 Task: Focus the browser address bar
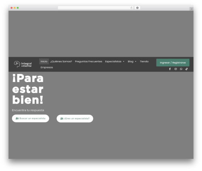tap(96, 8)
